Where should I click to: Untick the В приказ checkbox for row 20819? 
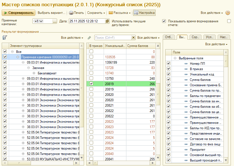coord(91,84)
